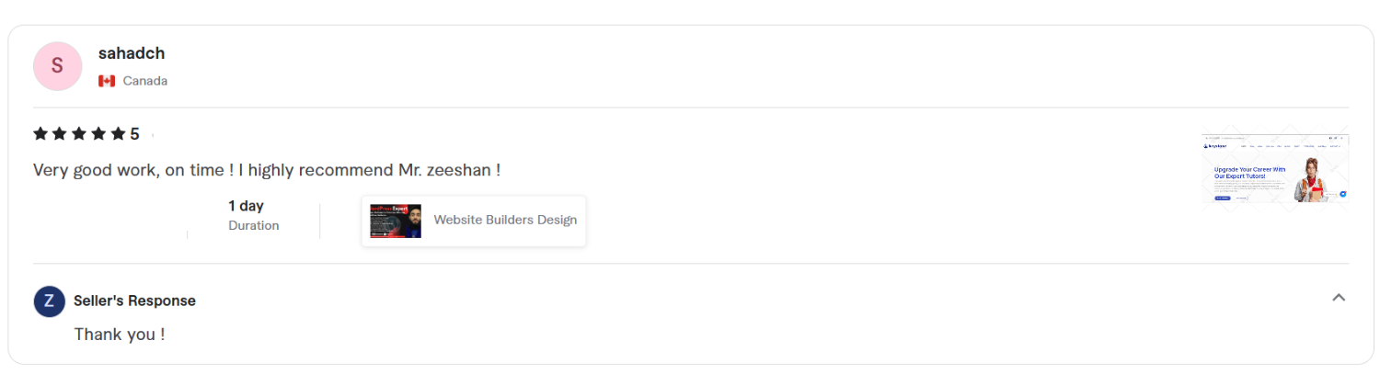The image size is (1380, 386).
Task: Click the first rating star
Action: tap(40, 134)
